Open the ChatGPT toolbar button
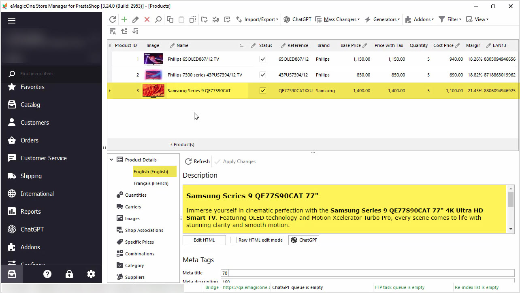The width and height of the screenshot is (520, 293). click(298, 19)
